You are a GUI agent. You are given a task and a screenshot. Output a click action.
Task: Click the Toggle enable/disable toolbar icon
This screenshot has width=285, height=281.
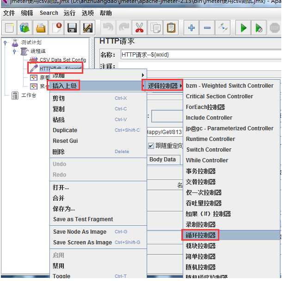coord(223,28)
